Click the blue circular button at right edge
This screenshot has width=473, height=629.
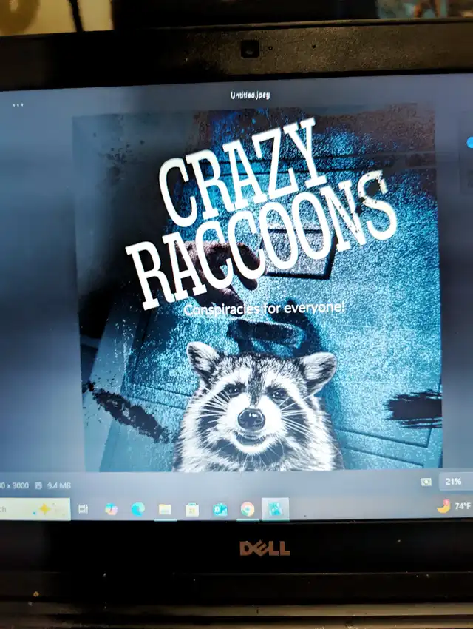click(469, 142)
